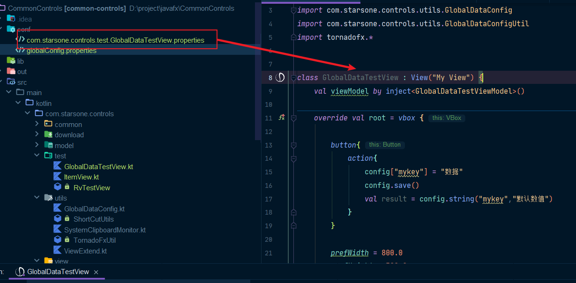
Task: Click the globalConfig.properties file icon
Action: [x=21, y=50]
